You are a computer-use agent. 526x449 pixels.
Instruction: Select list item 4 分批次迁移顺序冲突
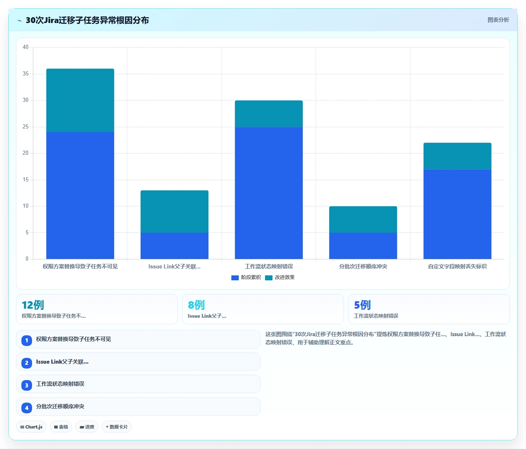tap(138, 407)
